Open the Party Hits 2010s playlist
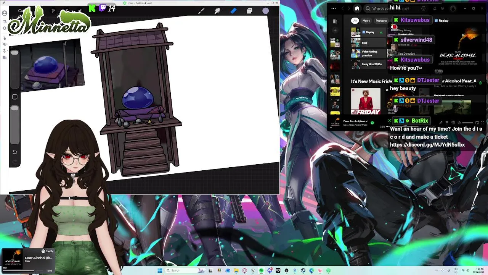The image size is (488, 275). click(368, 64)
